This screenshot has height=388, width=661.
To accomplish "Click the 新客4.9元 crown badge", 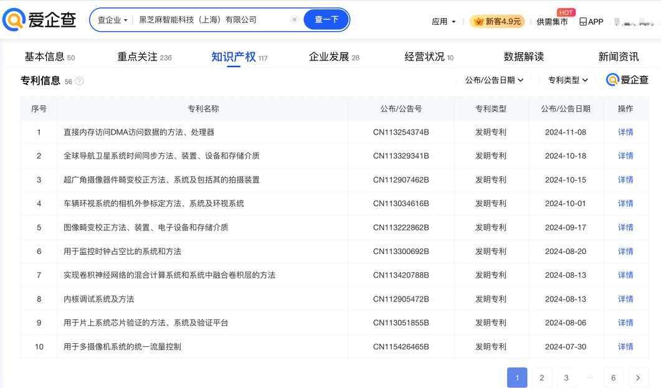I will 497,21.
